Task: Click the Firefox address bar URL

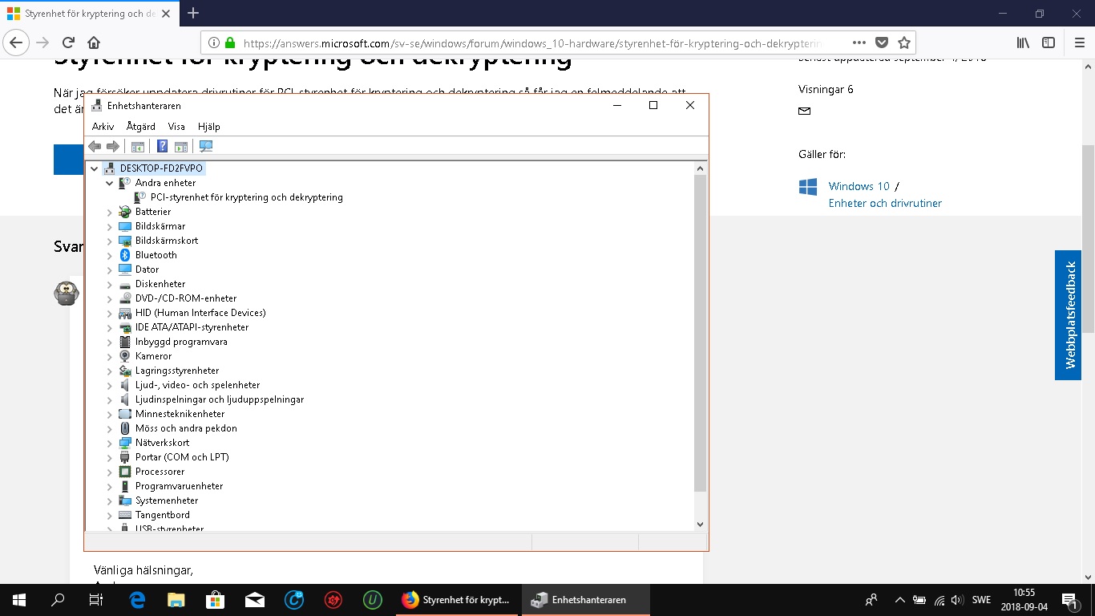Action: coord(532,43)
